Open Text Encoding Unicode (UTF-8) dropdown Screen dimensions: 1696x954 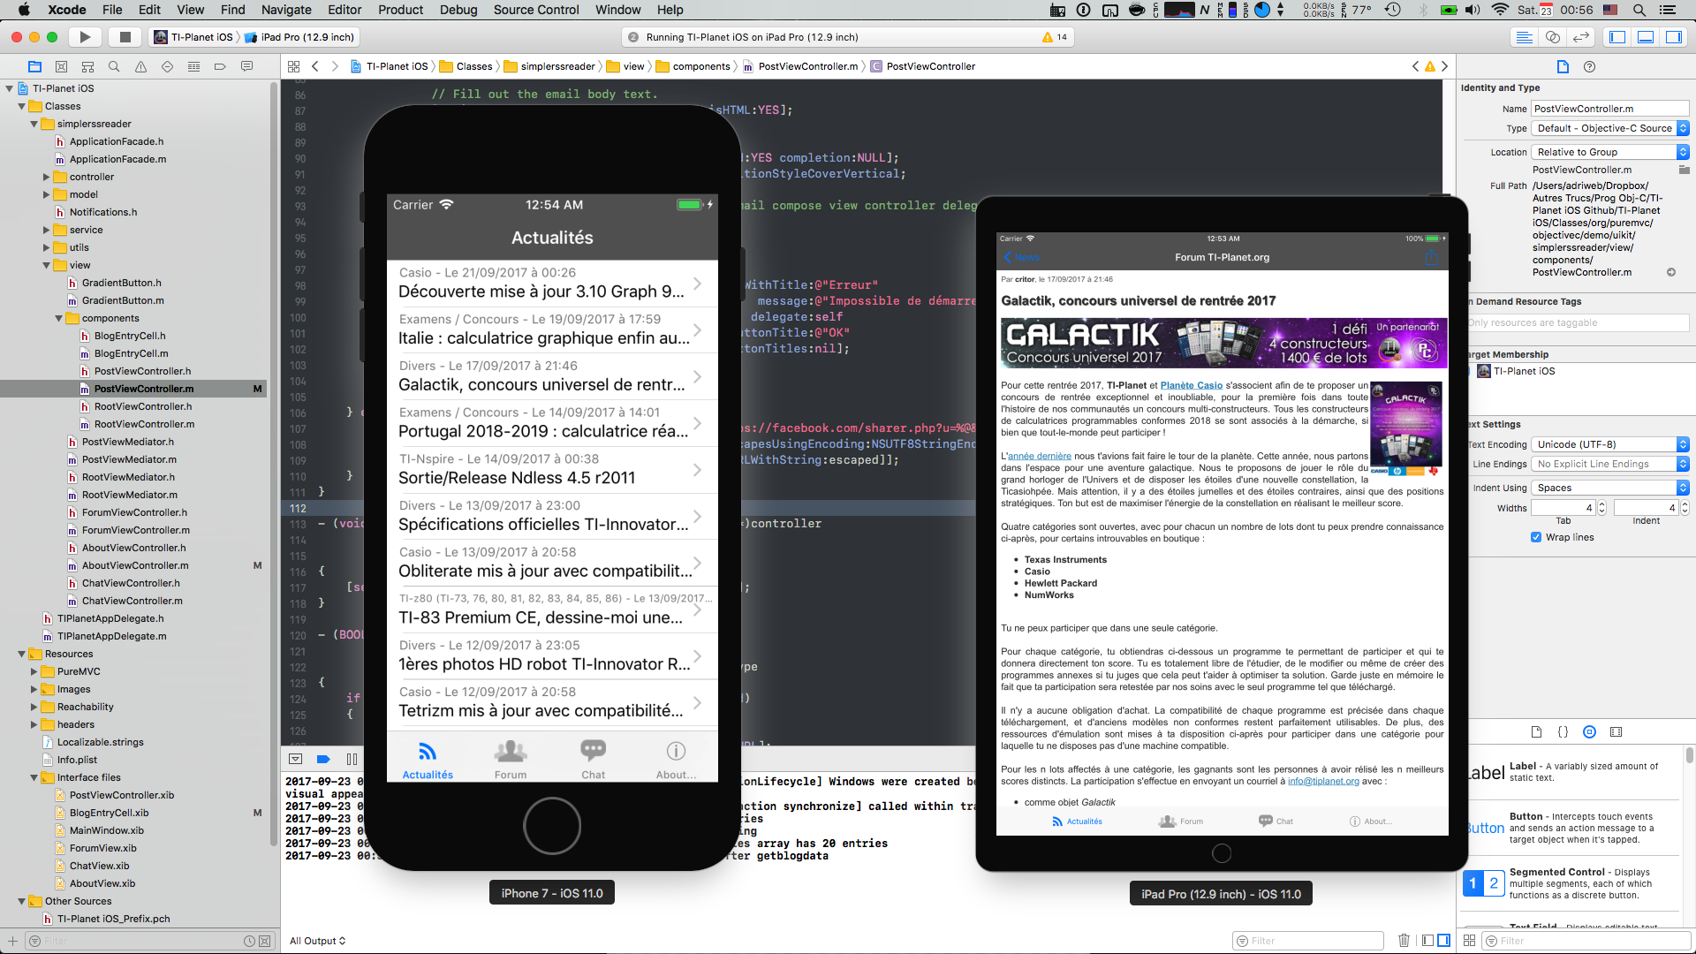pos(1610,444)
